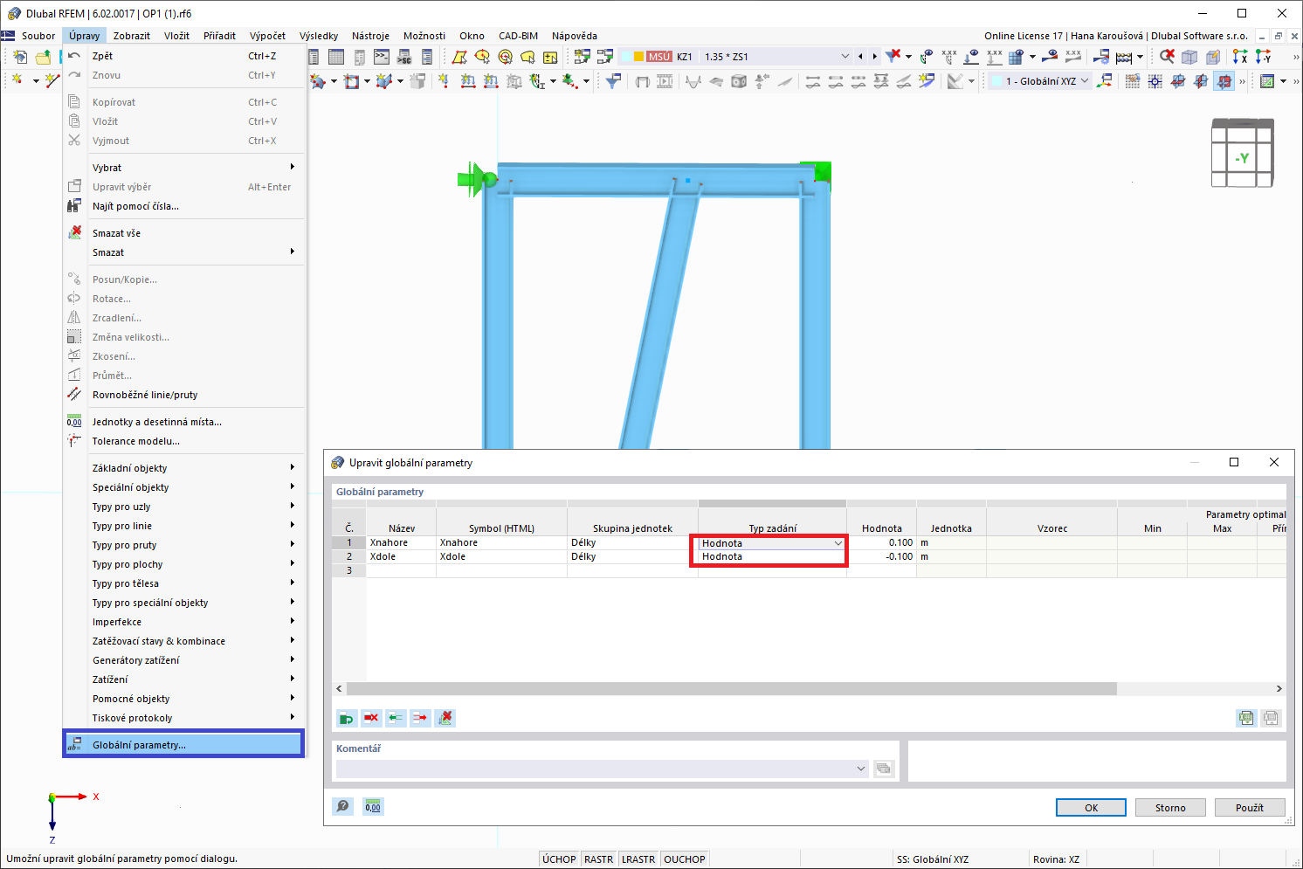This screenshot has width=1303, height=869.
Task: Open coordinate system dropdown 1 - Globální XYZ
Action: [1085, 81]
